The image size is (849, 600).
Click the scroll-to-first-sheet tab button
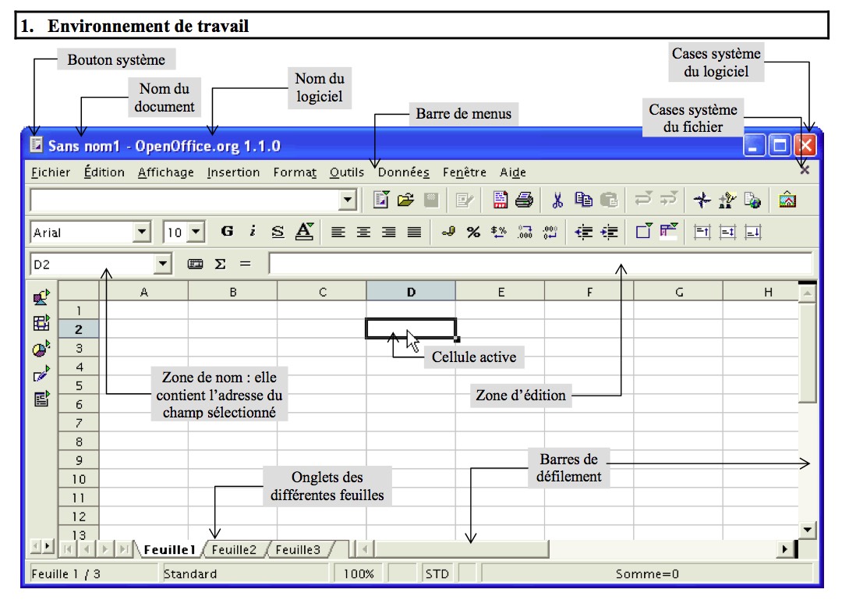tap(68, 549)
